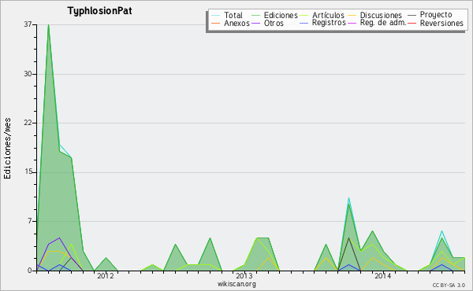
Task: Click the highest green peak at 37
Action: pyautogui.click(x=48, y=25)
